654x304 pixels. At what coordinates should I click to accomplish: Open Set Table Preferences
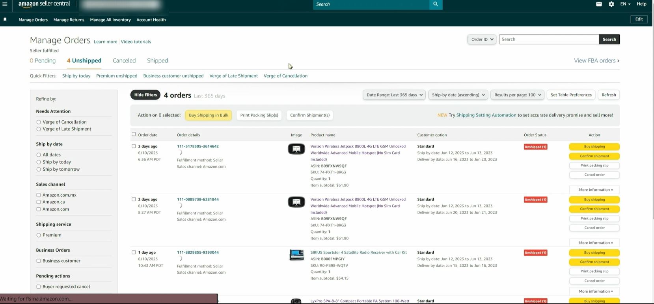(571, 95)
